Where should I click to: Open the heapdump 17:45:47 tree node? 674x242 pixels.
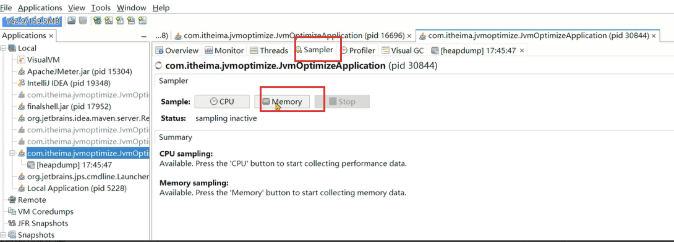coord(74,165)
